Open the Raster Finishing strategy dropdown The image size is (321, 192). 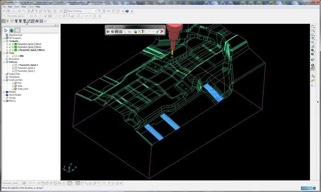94,11
